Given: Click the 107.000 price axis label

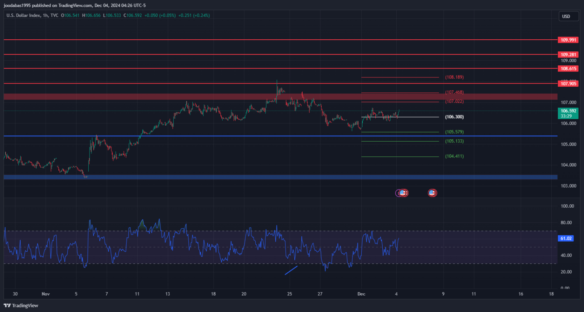Looking at the screenshot, I should tap(568, 102).
